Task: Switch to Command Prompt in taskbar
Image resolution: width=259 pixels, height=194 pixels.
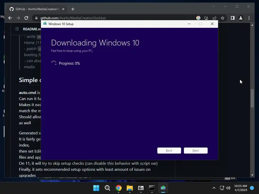Action: [152, 188]
